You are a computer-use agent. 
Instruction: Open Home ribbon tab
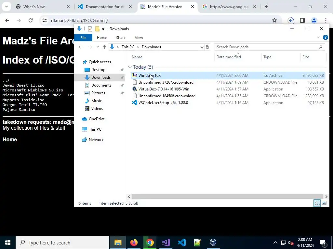point(102,38)
